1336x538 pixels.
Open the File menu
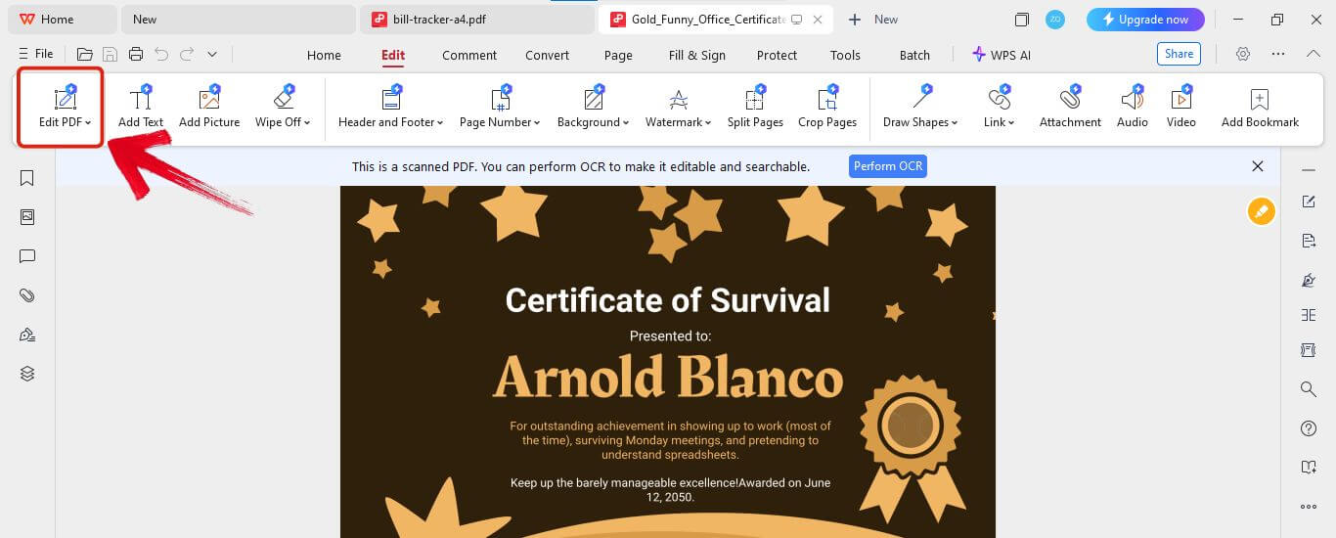coord(36,55)
